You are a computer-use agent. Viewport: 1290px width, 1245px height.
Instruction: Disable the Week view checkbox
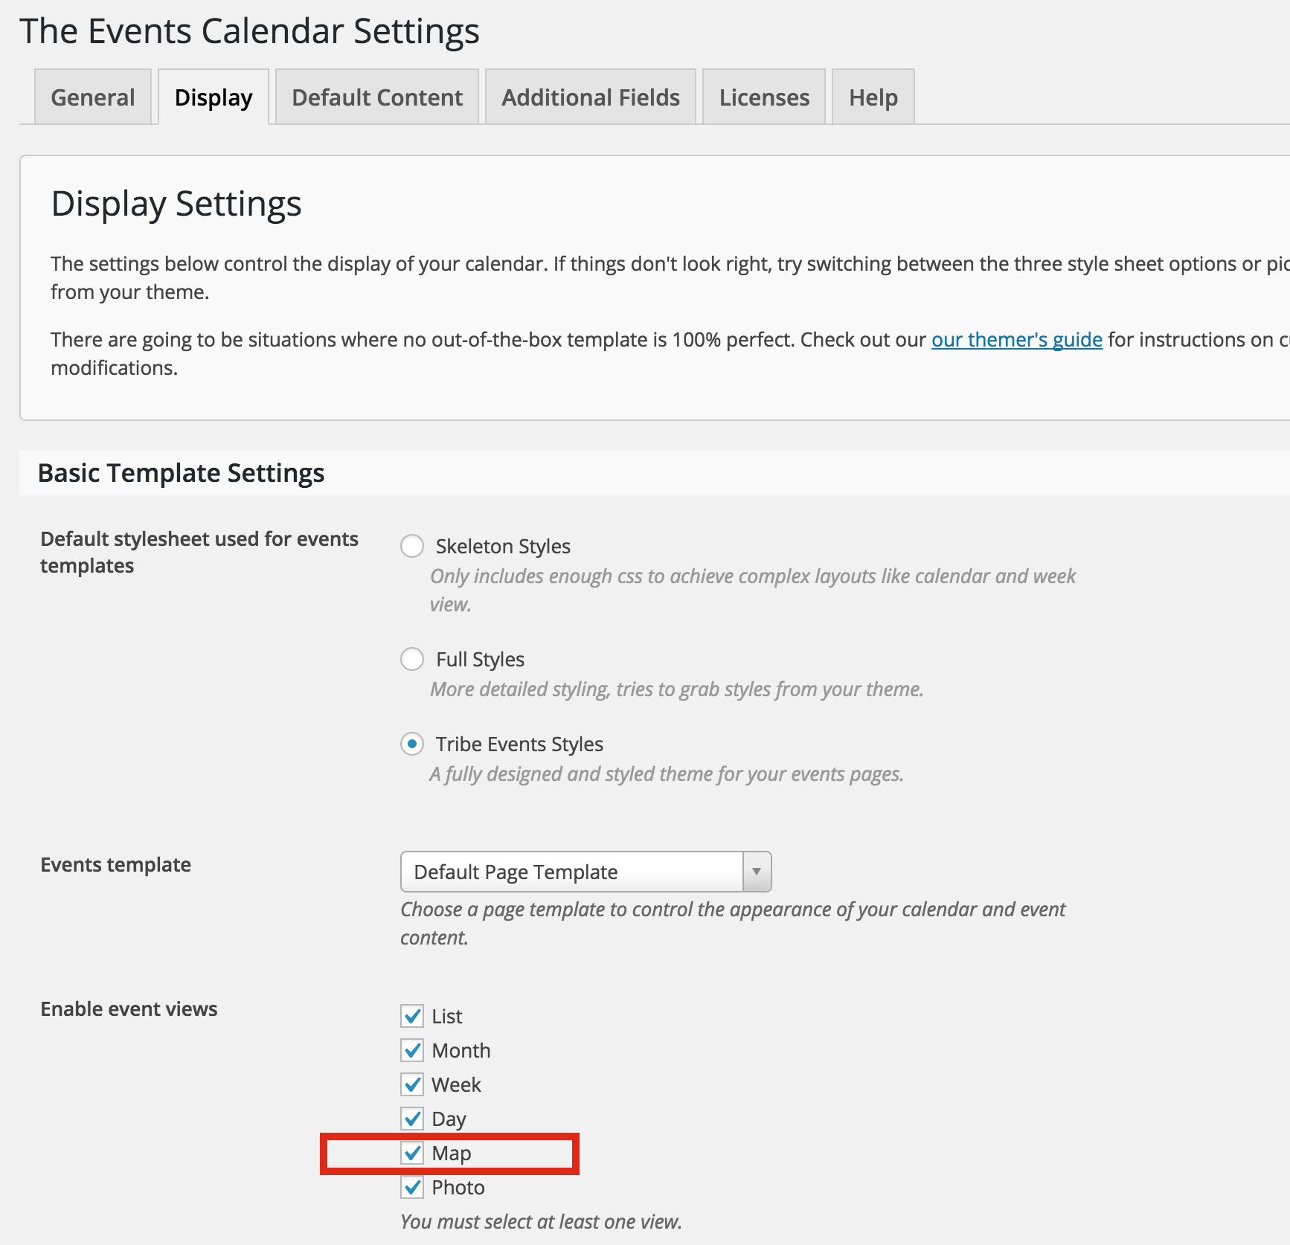pos(412,1084)
